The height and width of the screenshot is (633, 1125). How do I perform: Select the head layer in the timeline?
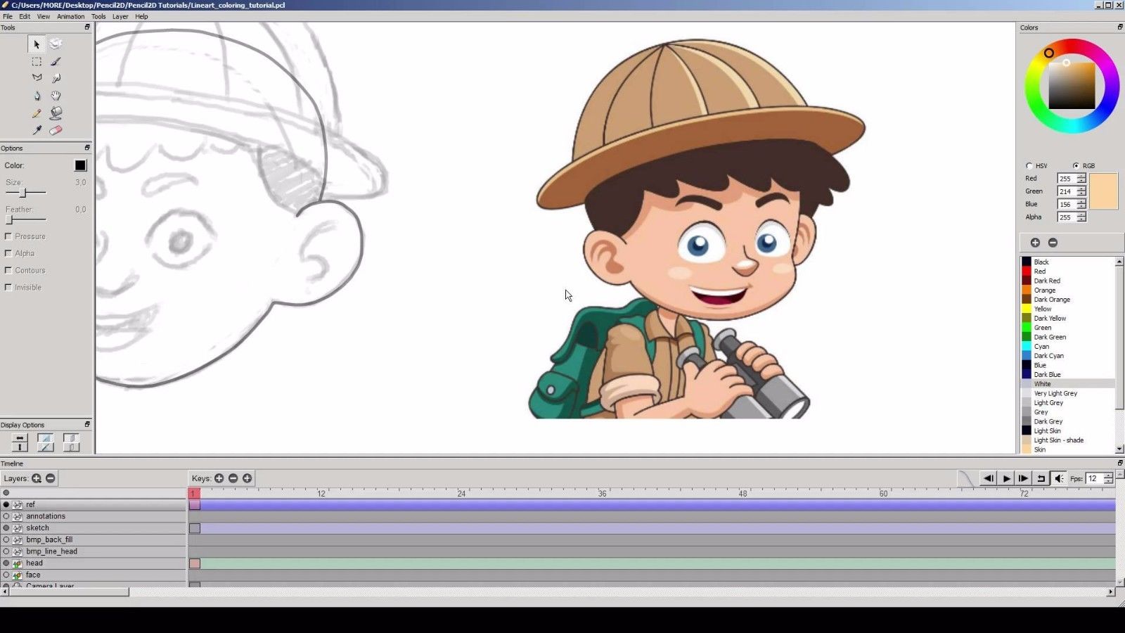point(33,563)
